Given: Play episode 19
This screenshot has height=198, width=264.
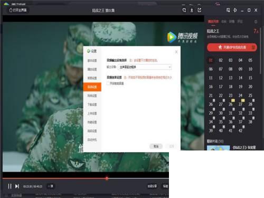Looking at the screenshot, I should (240, 87).
